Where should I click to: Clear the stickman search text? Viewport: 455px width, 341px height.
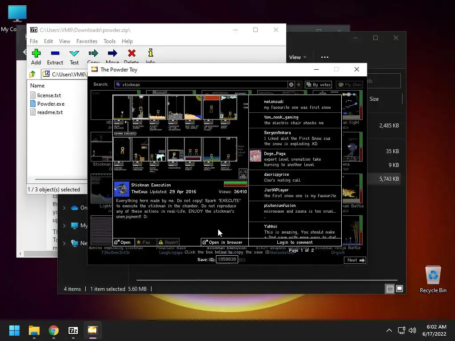[x=291, y=84]
